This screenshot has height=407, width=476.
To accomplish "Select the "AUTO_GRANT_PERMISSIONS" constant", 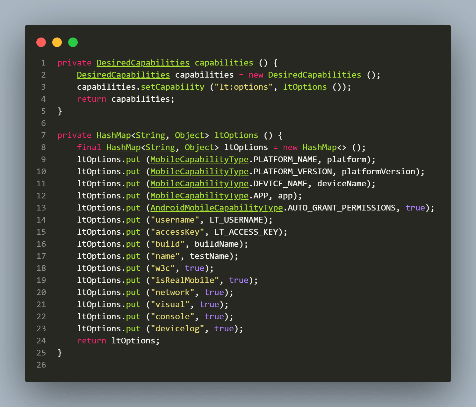I will (342, 208).
